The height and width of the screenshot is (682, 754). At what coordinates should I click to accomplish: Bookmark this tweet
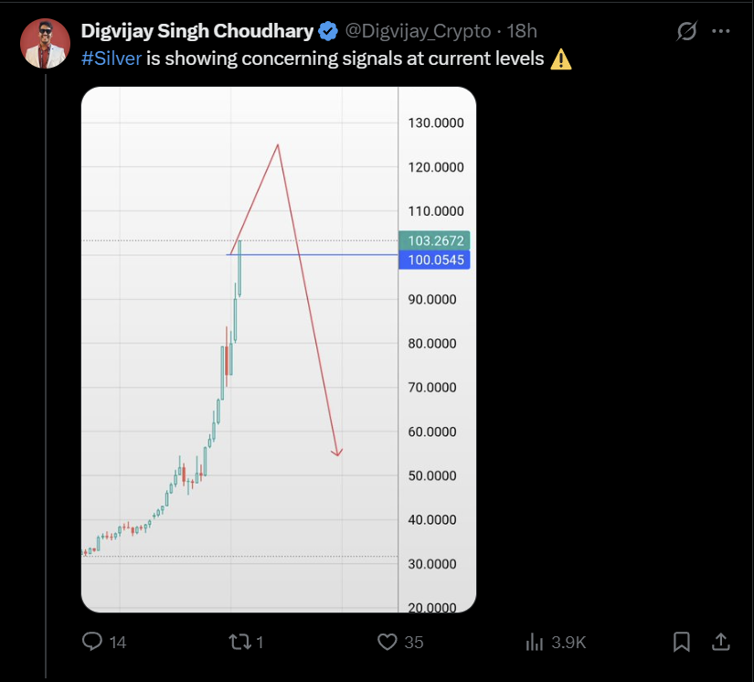coord(682,642)
